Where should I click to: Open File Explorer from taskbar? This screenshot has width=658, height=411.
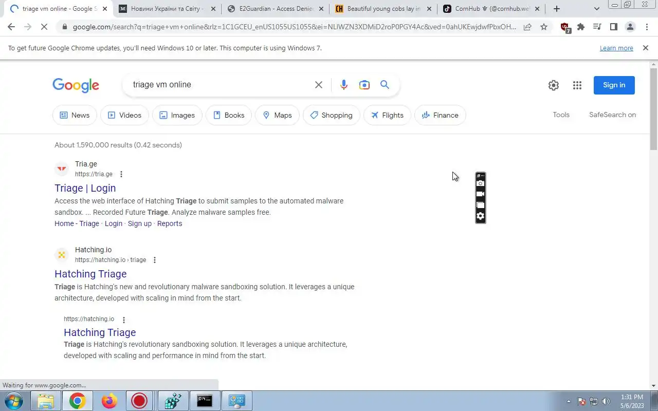tap(46, 401)
